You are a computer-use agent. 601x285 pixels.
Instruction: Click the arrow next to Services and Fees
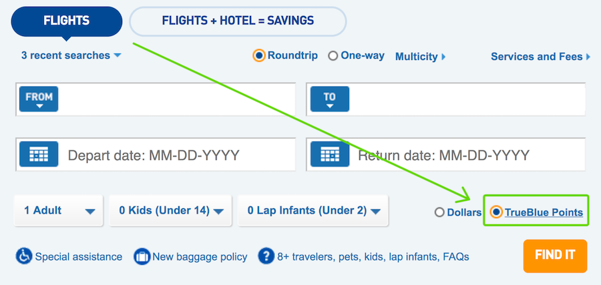click(x=588, y=57)
